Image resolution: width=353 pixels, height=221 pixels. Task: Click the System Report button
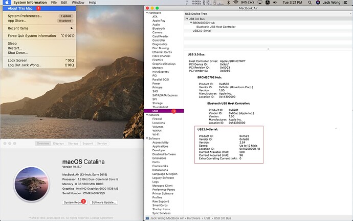pyautogui.click(x=75, y=202)
